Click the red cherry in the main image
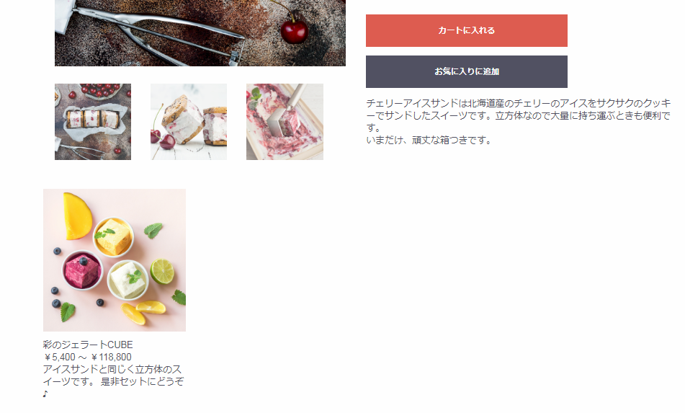685x413 pixels. (x=294, y=30)
